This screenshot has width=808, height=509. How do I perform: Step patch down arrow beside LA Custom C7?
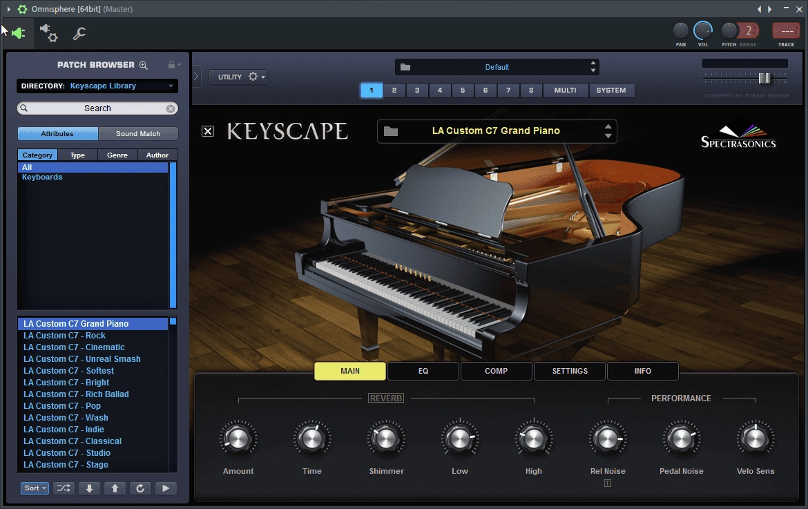tap(608, 136)
